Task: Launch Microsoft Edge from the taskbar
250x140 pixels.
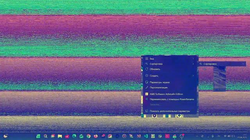Action: (x=74, y=136)
